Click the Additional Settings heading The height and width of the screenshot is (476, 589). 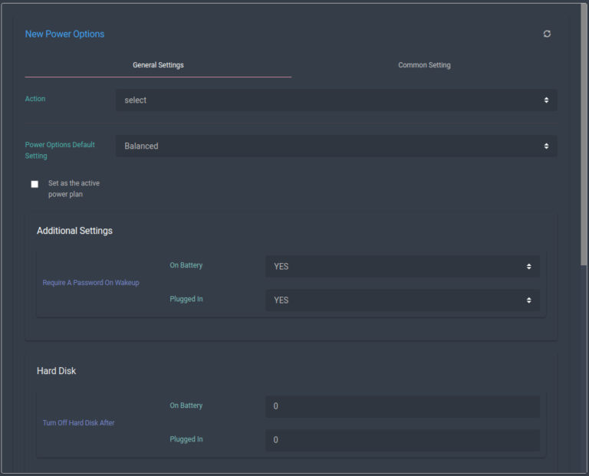[x=74, y=231]
